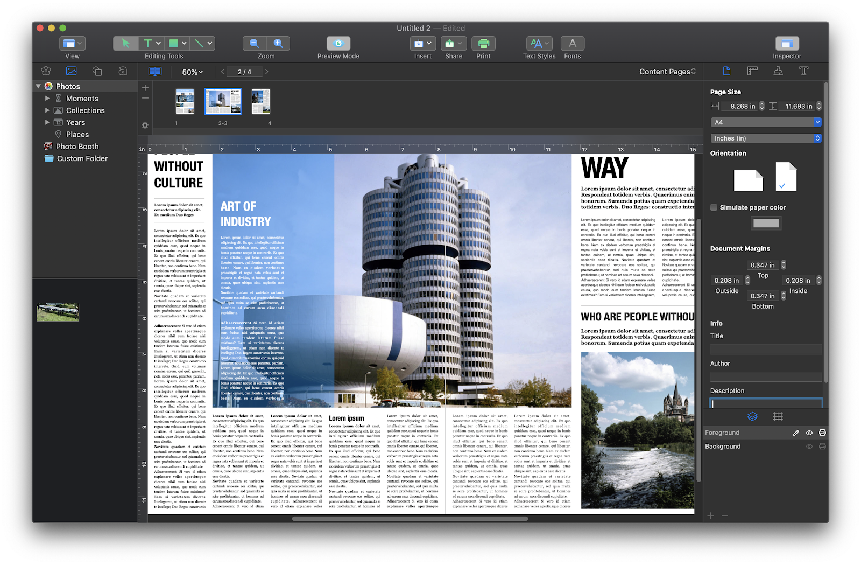The height and width of the screenshot is (565, 861).
Task: Open the Smart Shapes flower tab in the sidebar
Action: pyautogui.click(x=46, y=71)
